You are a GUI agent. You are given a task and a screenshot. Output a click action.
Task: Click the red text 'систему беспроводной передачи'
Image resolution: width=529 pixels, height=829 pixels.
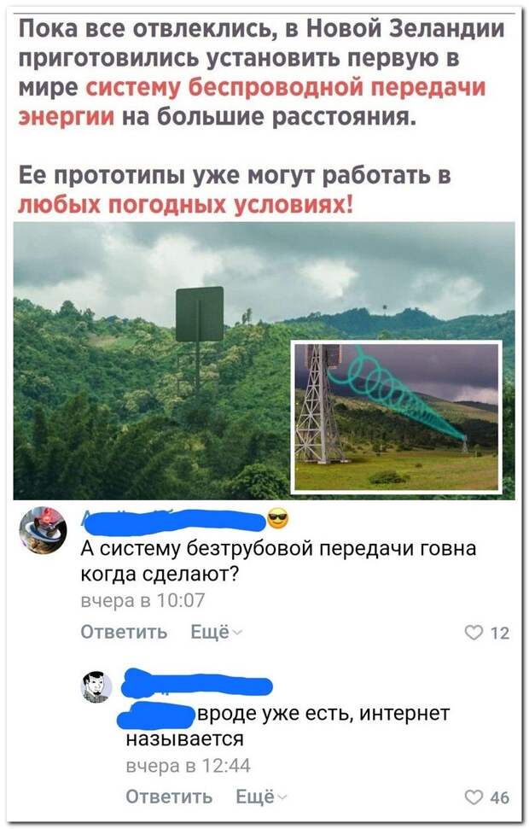pos(285,88)
